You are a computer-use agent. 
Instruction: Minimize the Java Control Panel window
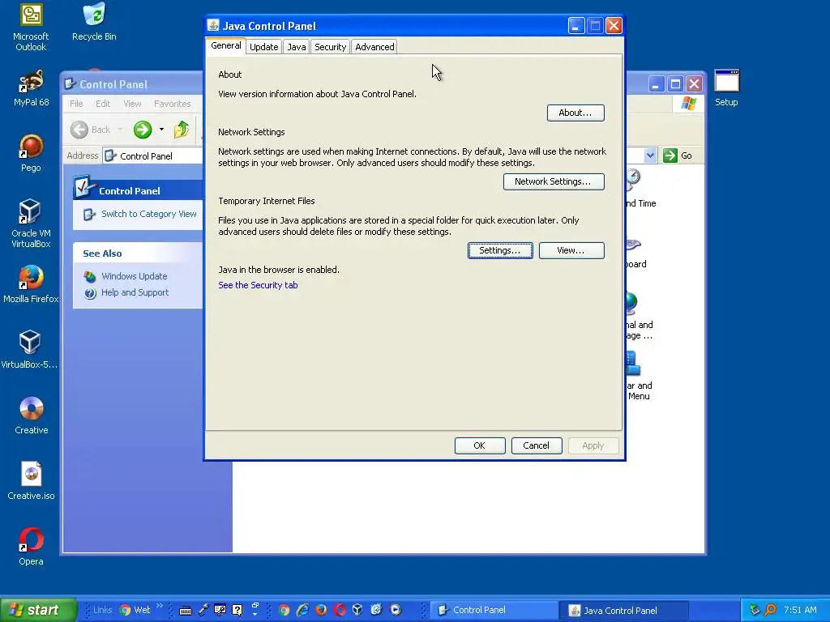coord(576,25)
